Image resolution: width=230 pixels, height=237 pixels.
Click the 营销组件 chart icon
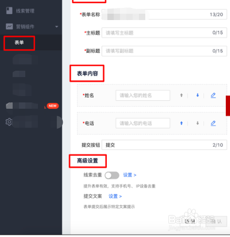(x=9, y=26)
